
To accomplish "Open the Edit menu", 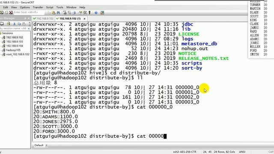I will click(6, 7).
